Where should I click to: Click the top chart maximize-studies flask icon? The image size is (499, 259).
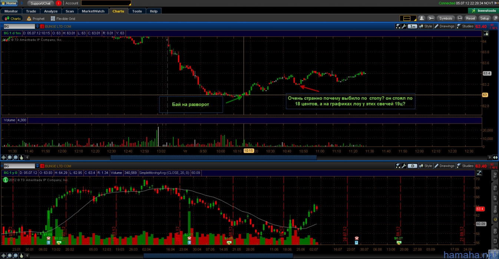(398, 26)
